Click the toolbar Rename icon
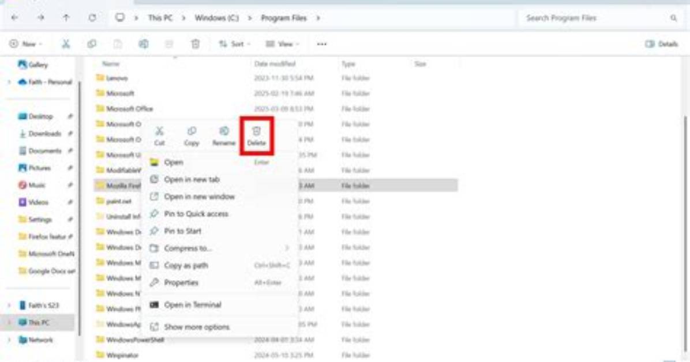Viewport: 690px width, 362px height. click(144, 44)
